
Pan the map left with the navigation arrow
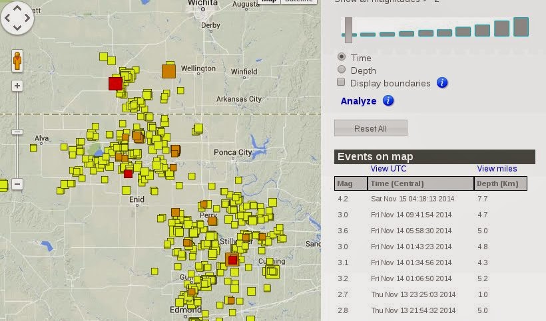click(x=7, y=18)
